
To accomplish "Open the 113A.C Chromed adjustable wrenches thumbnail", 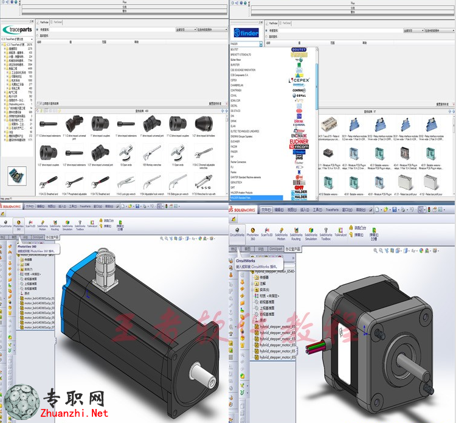I will [x=204, y=153].
